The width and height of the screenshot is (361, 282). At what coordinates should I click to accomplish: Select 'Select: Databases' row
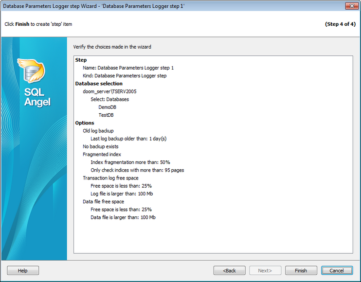coord(109,99)
